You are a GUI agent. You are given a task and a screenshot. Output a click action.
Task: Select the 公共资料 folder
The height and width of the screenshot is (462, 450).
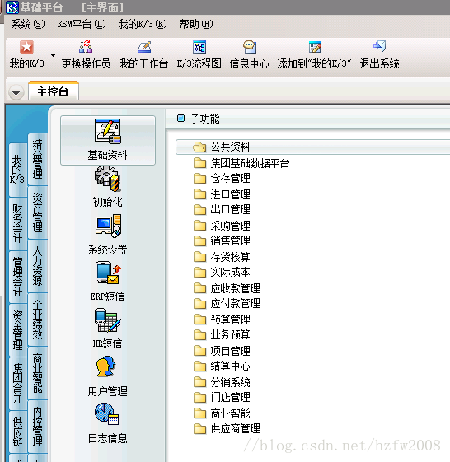tap(312, 147)
